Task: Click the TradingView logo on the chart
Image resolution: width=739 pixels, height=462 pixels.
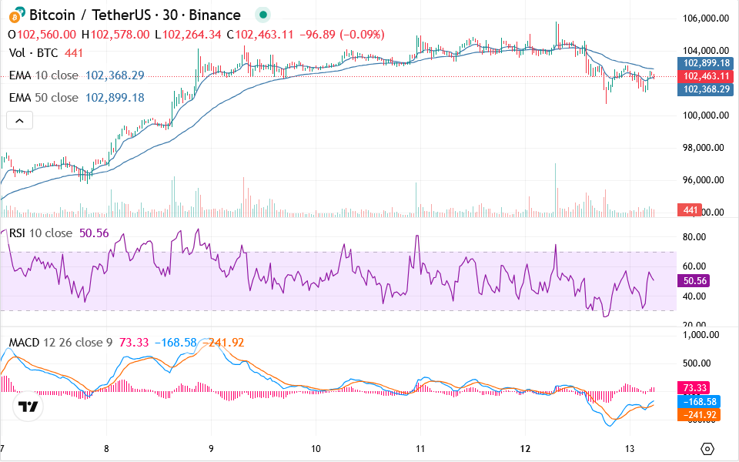Action: click(28, 407)
